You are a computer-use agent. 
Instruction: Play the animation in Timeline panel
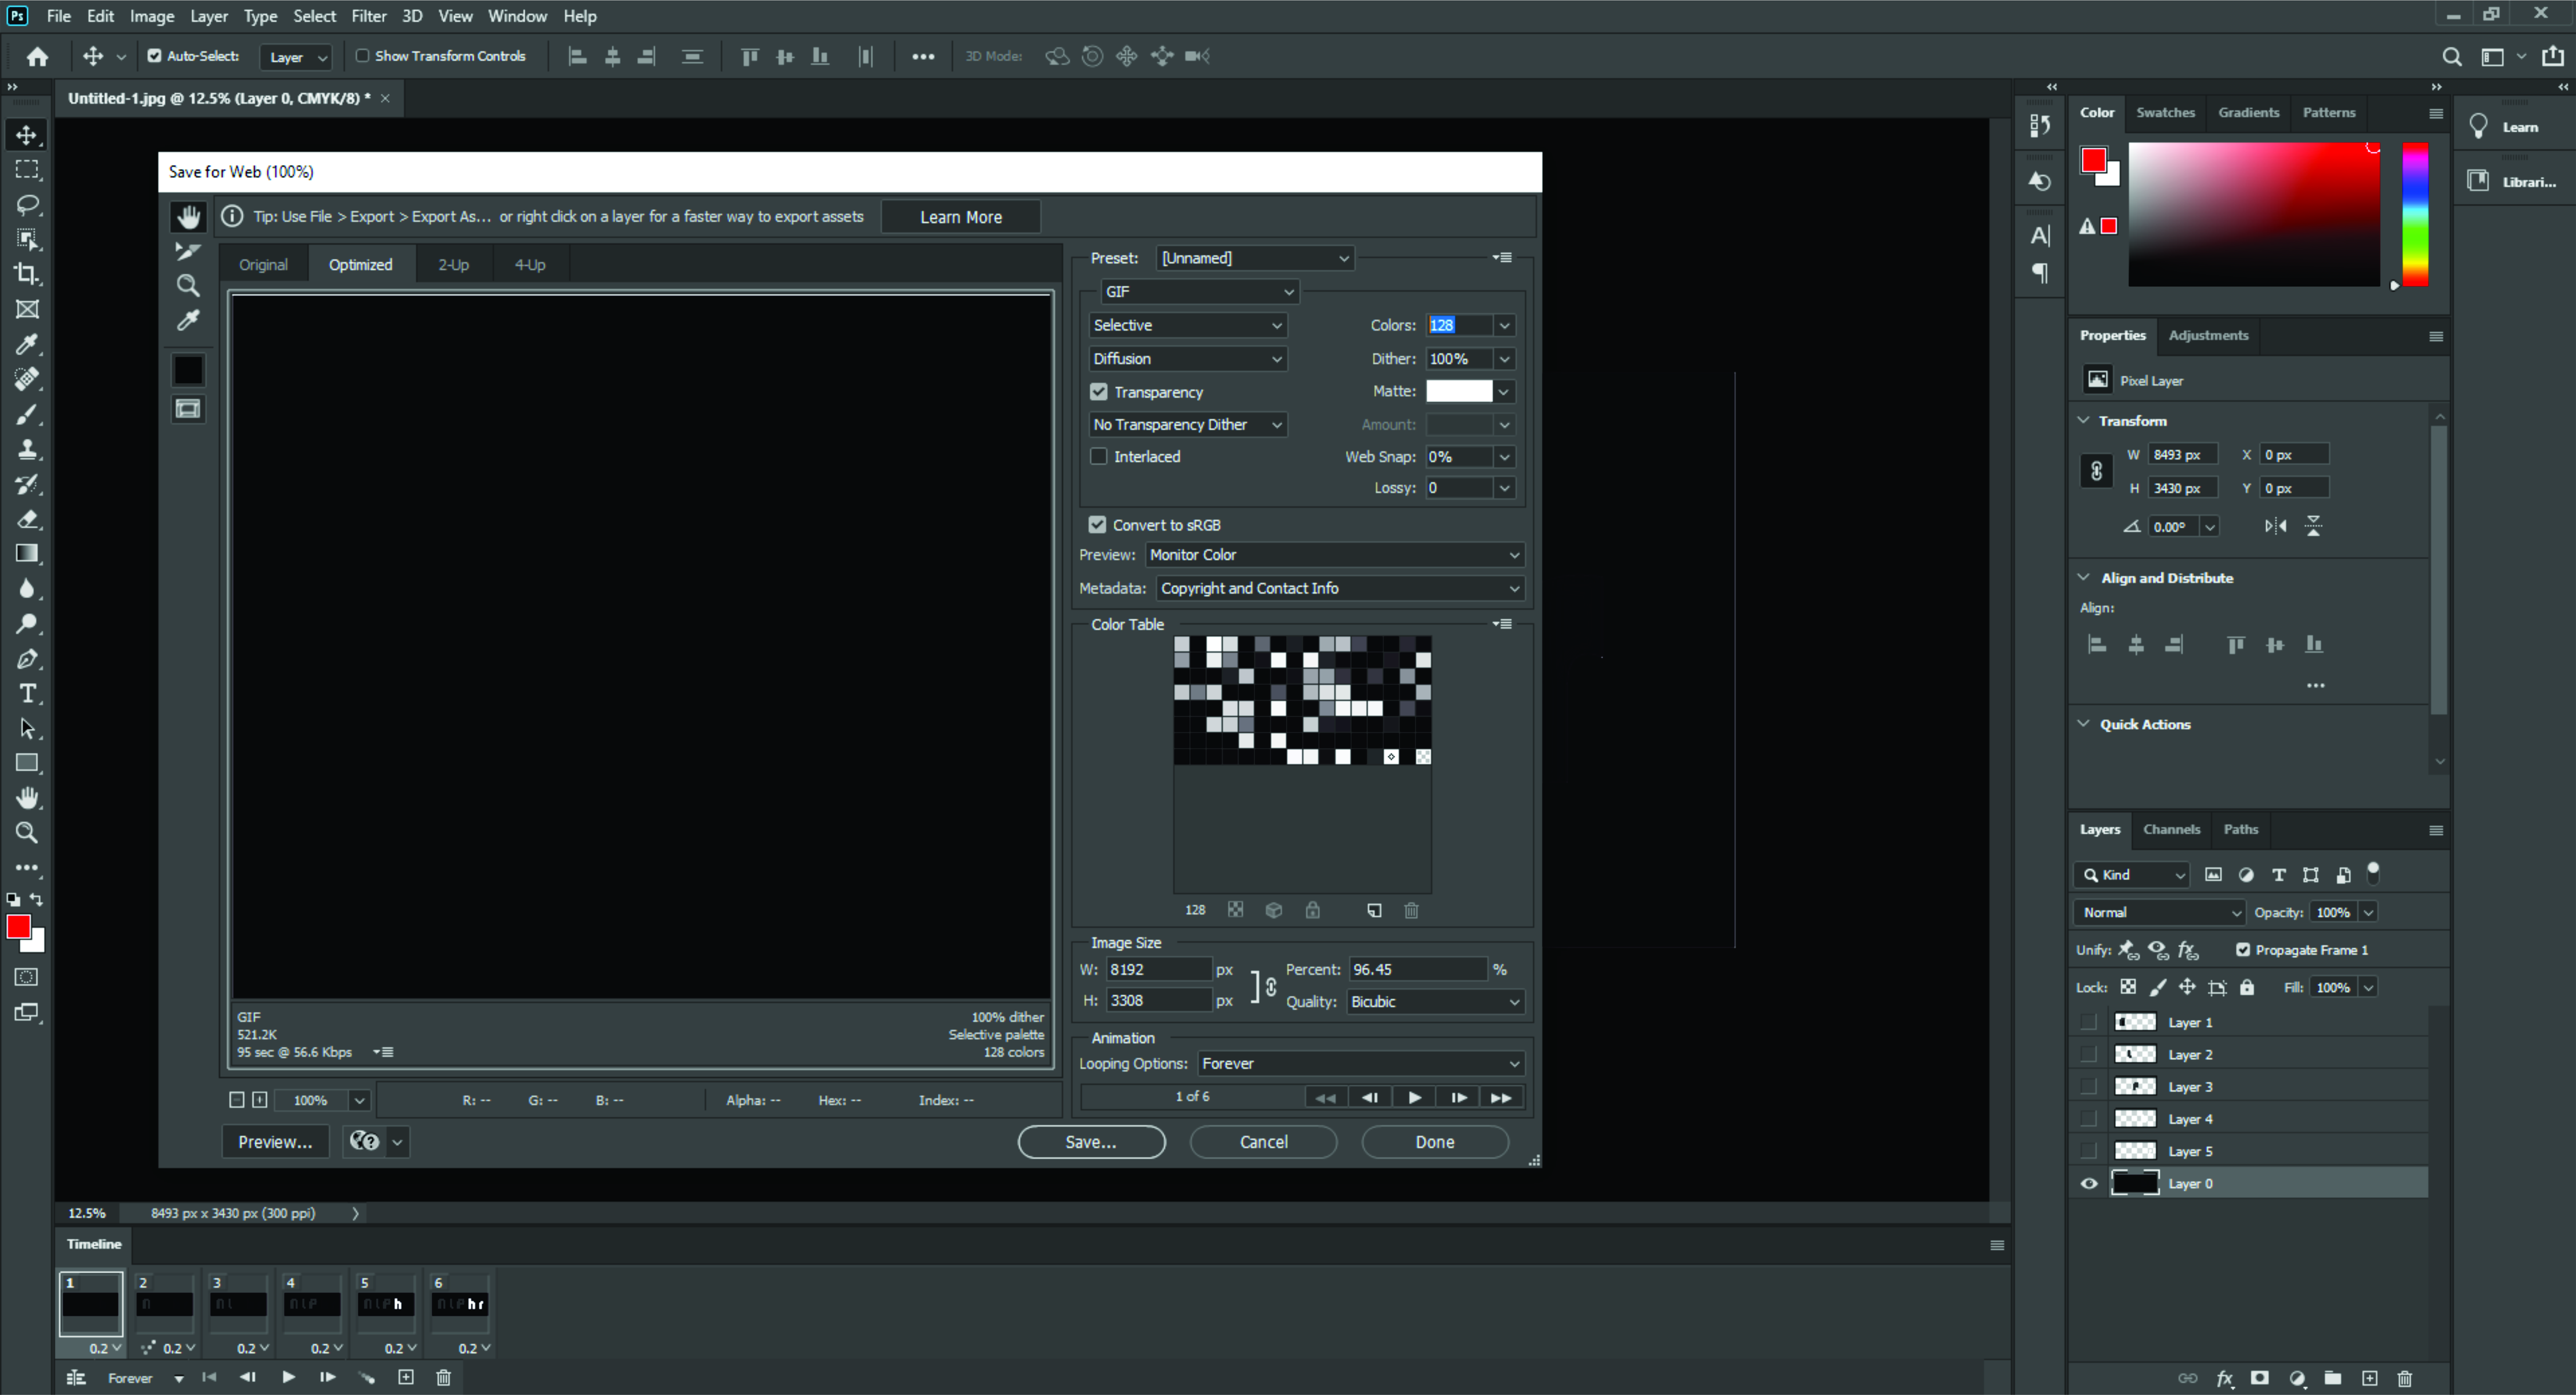(x=288, y=1377)
